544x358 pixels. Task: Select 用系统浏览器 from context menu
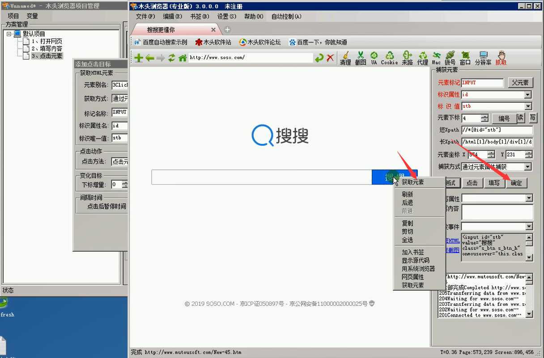tap(418, 269)
